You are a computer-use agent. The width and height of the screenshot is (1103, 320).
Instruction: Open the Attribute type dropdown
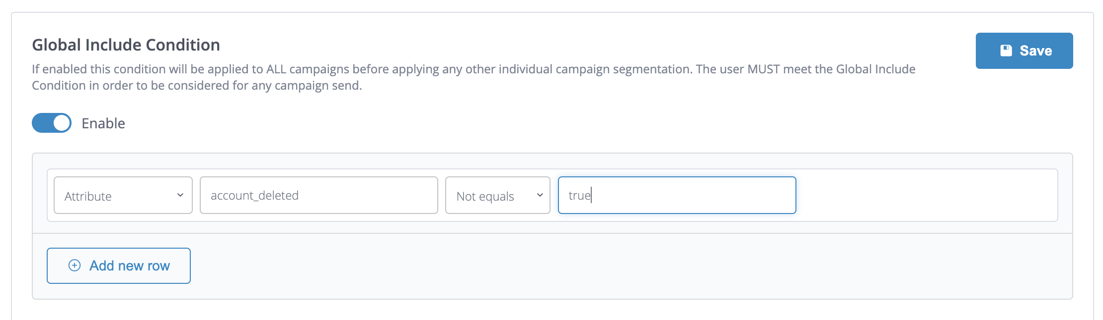pos(123,195)
